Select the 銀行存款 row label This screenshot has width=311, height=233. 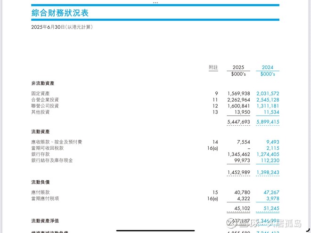pyautogui.click(x=41, y=154)
